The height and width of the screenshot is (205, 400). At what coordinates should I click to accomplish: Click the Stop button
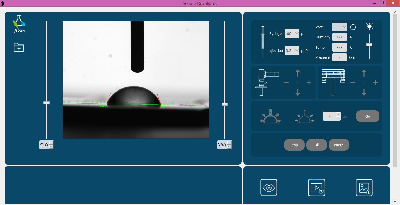tap(294, 145)
